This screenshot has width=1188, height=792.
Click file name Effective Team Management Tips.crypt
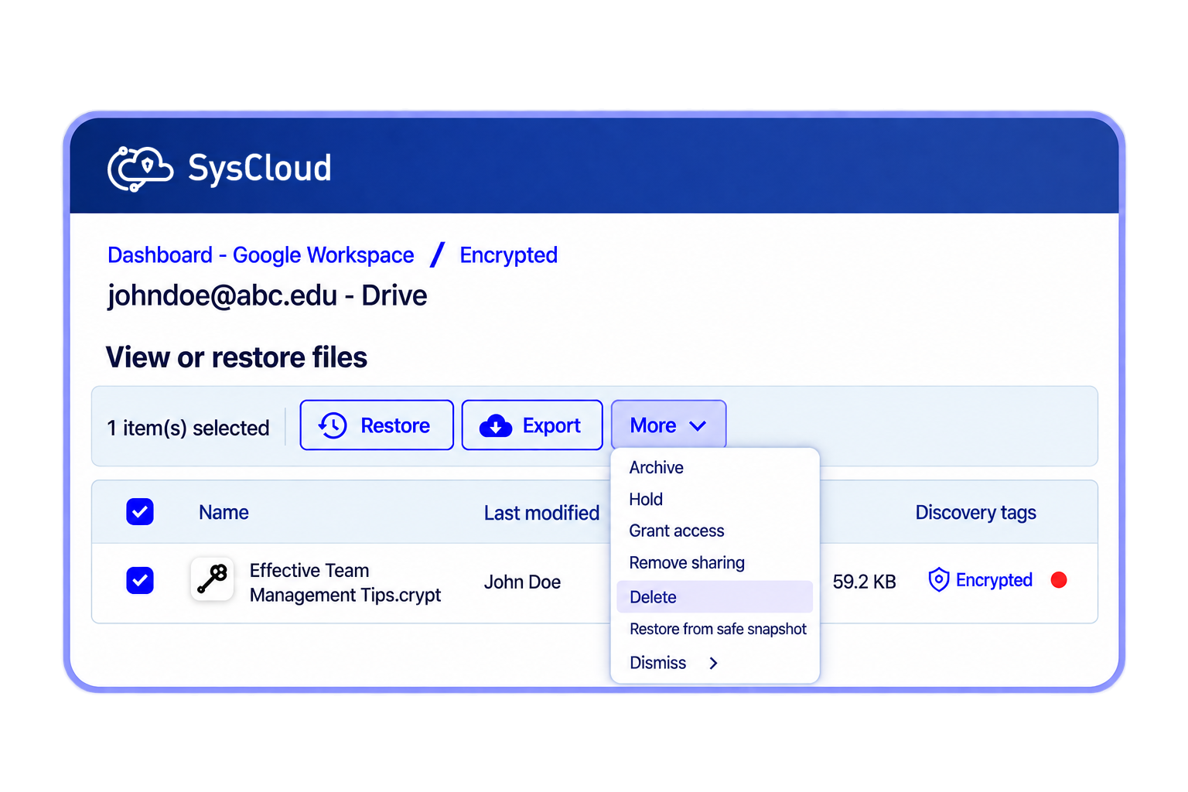(345, 582)
